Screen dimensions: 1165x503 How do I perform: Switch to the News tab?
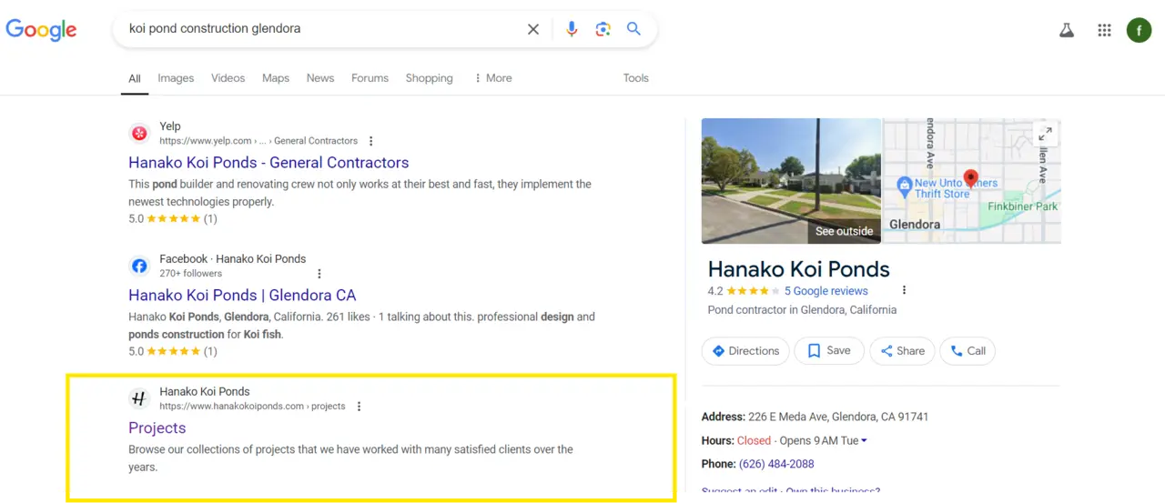[x=320, y=78]
